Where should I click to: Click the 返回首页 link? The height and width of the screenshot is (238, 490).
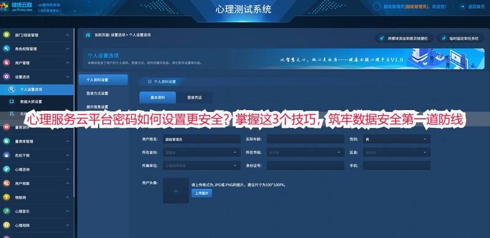click(x=472, y=6)
